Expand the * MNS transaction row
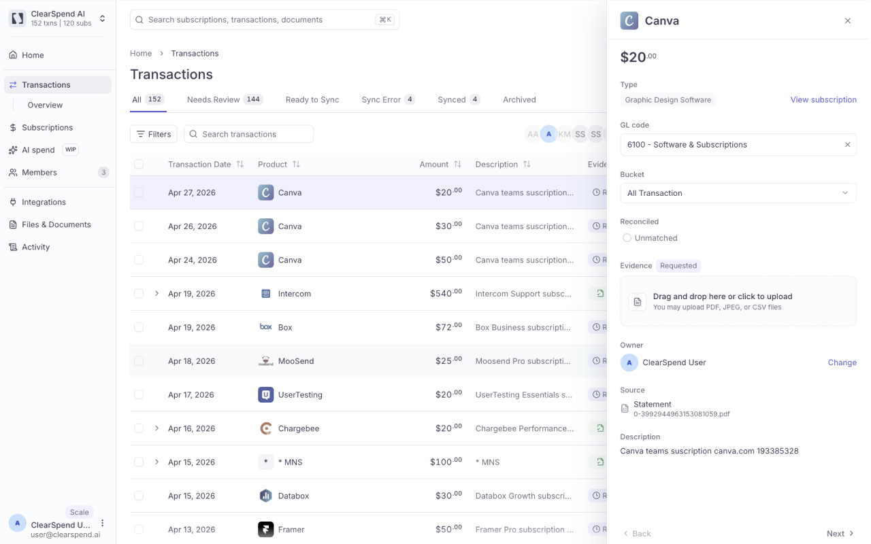 pyautogui.click(x=157, y=462)
